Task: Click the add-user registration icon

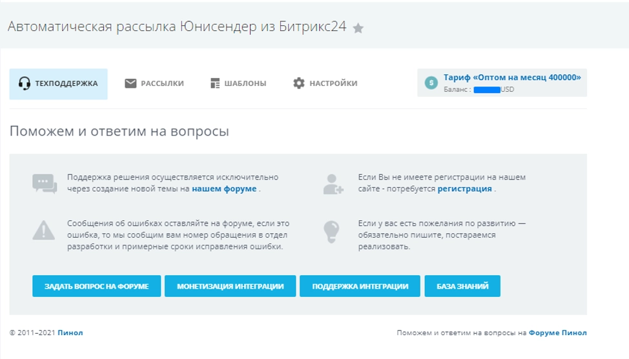Action: click(333, 183)
